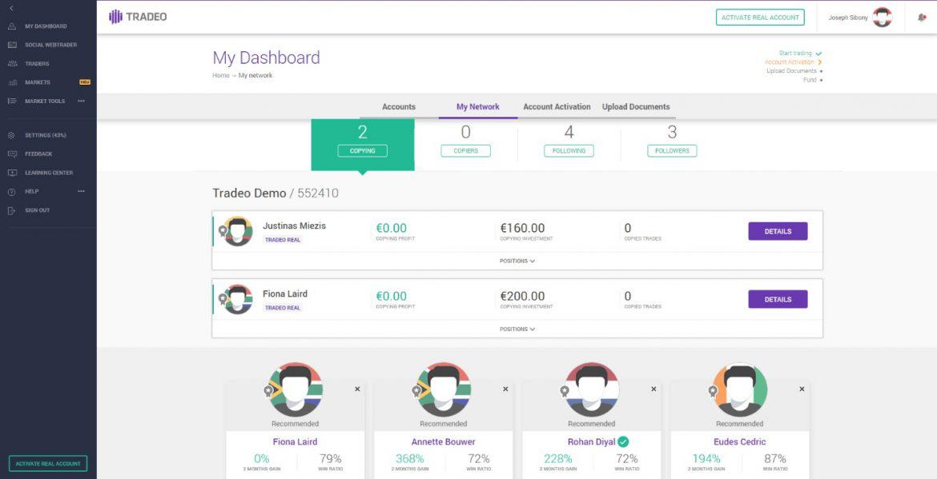The height and width of the screenshot is (479, 937).
Task: Click Details button for Justinas Miezis
Action: point(778,231)
